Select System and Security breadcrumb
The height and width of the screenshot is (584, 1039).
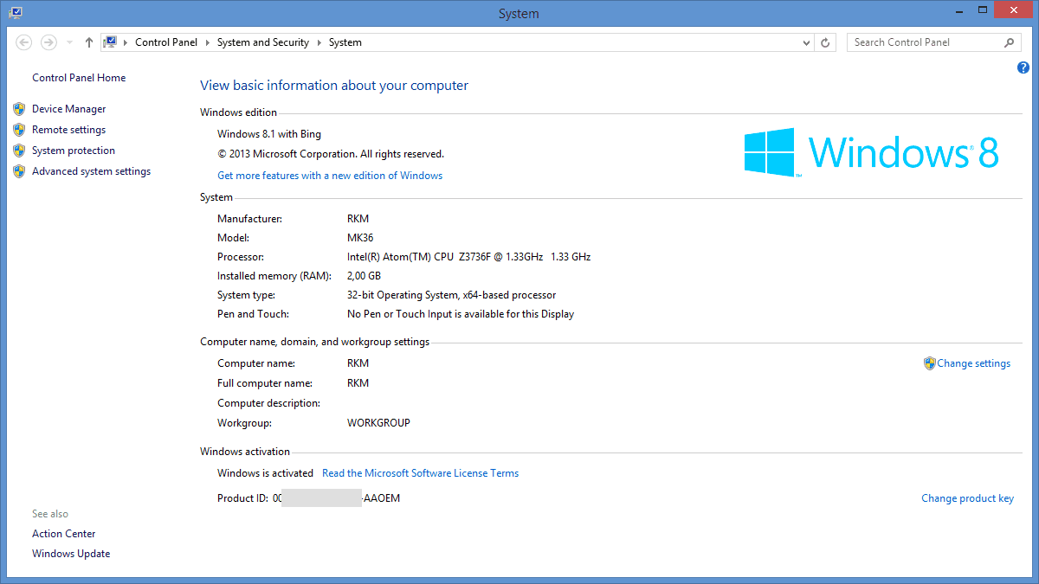(262, 42)
